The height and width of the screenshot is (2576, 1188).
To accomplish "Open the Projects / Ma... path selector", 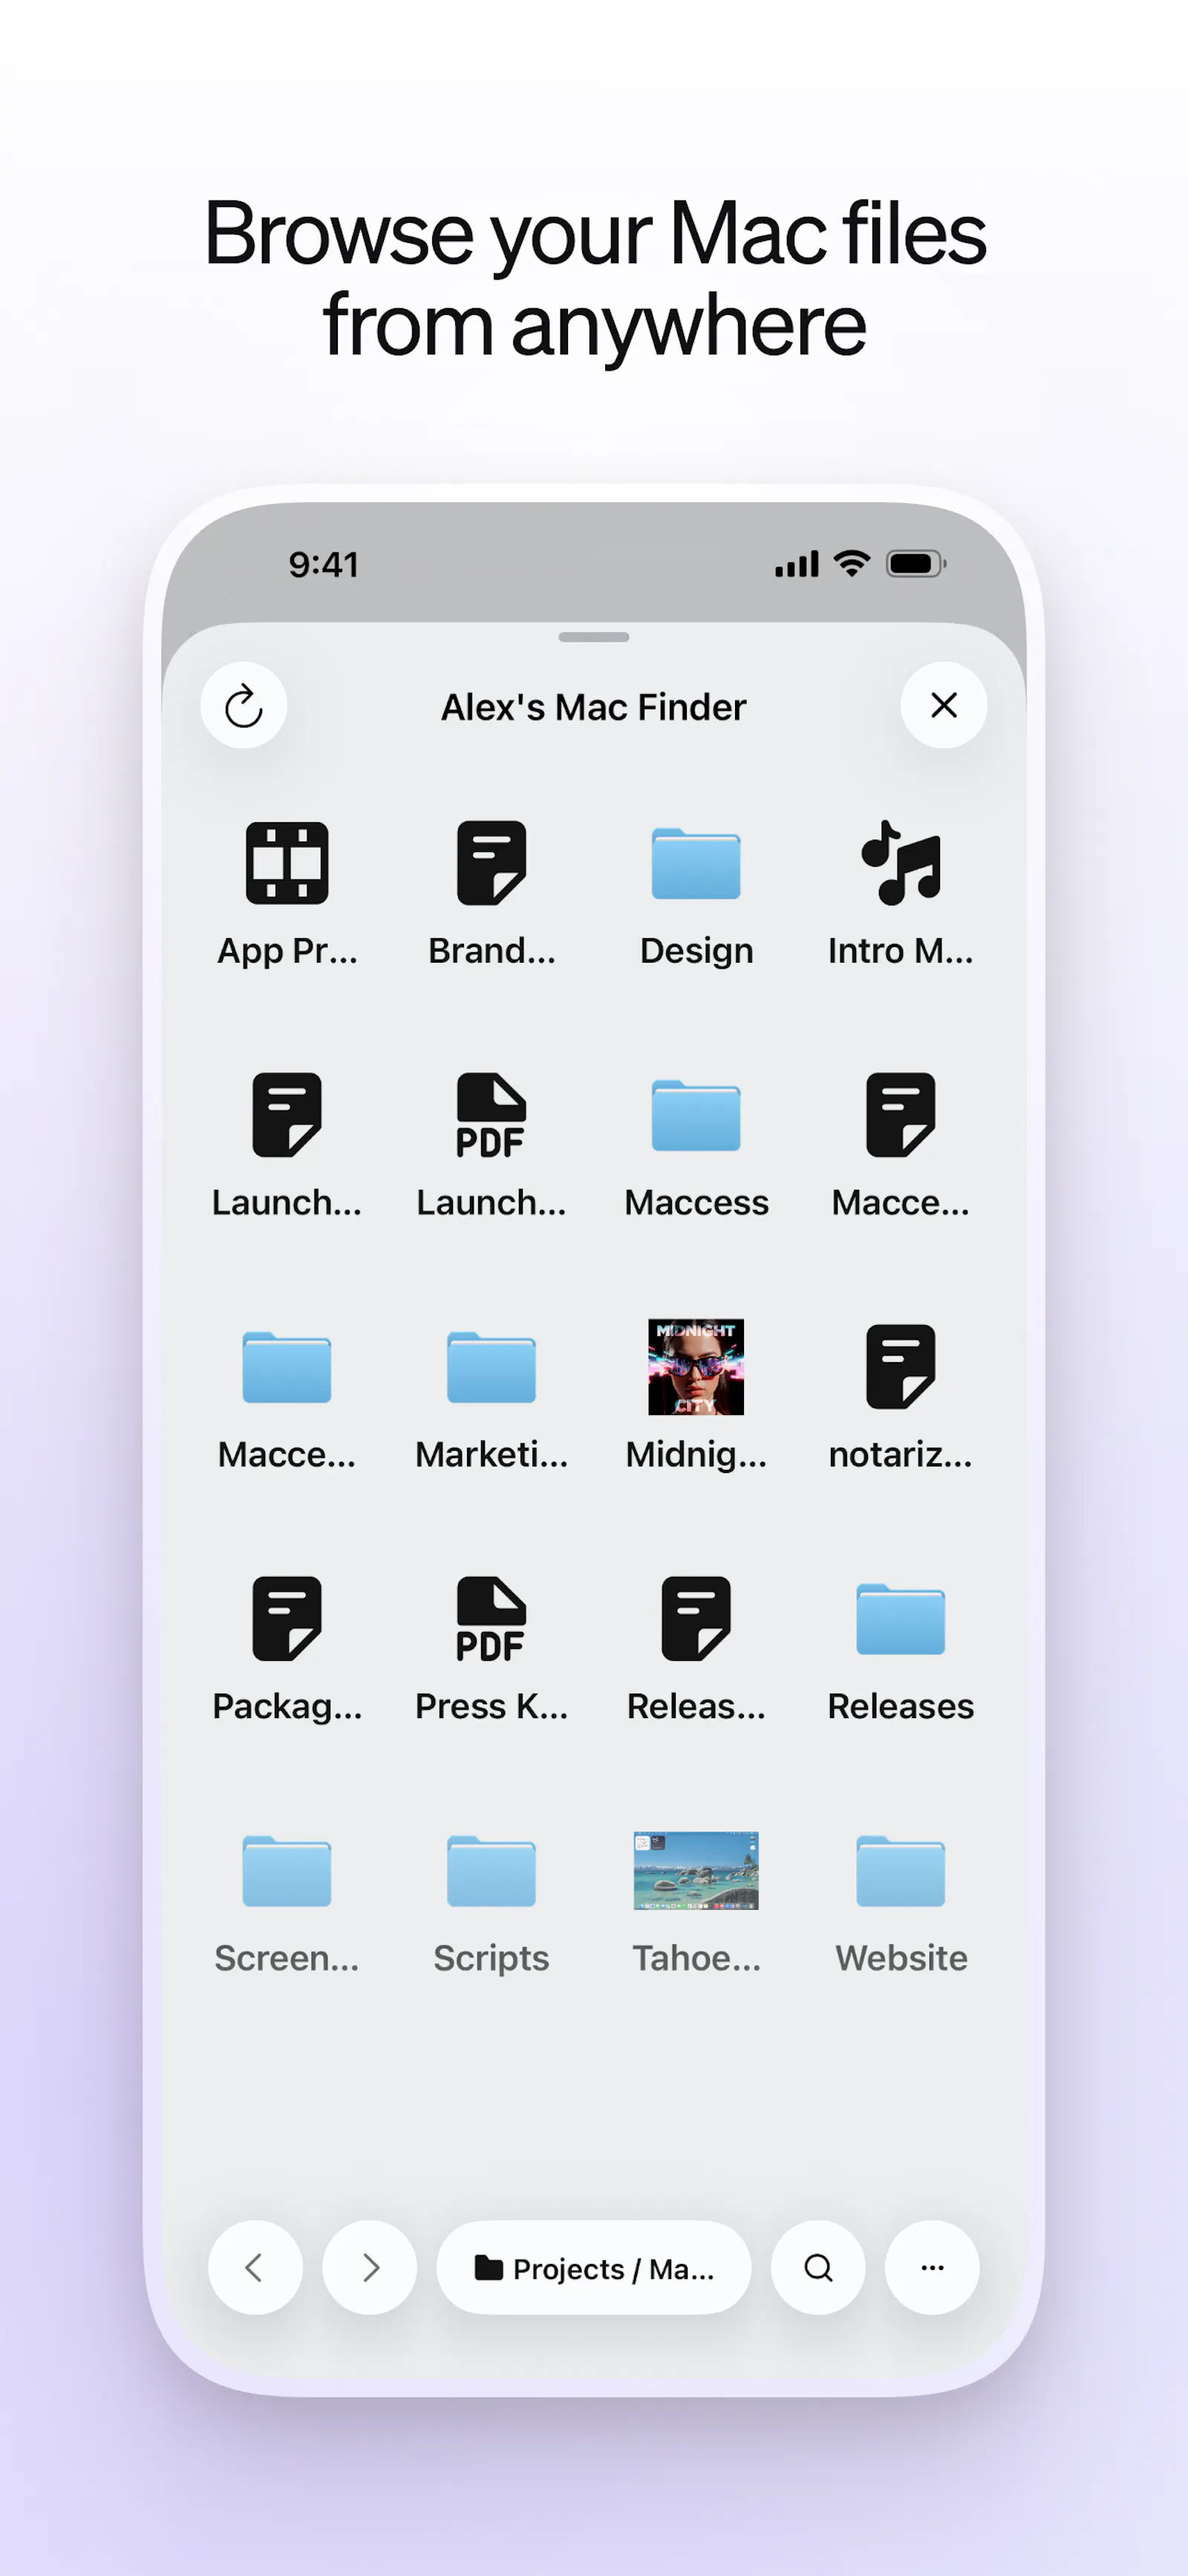I will 594,2267.
